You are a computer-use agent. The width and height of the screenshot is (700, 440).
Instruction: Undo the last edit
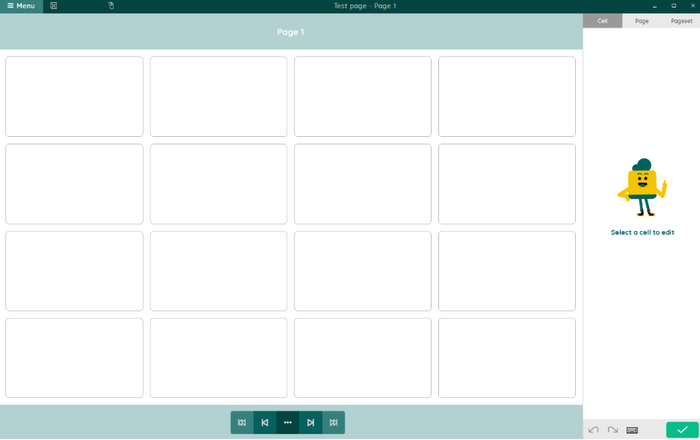[593, 430]
